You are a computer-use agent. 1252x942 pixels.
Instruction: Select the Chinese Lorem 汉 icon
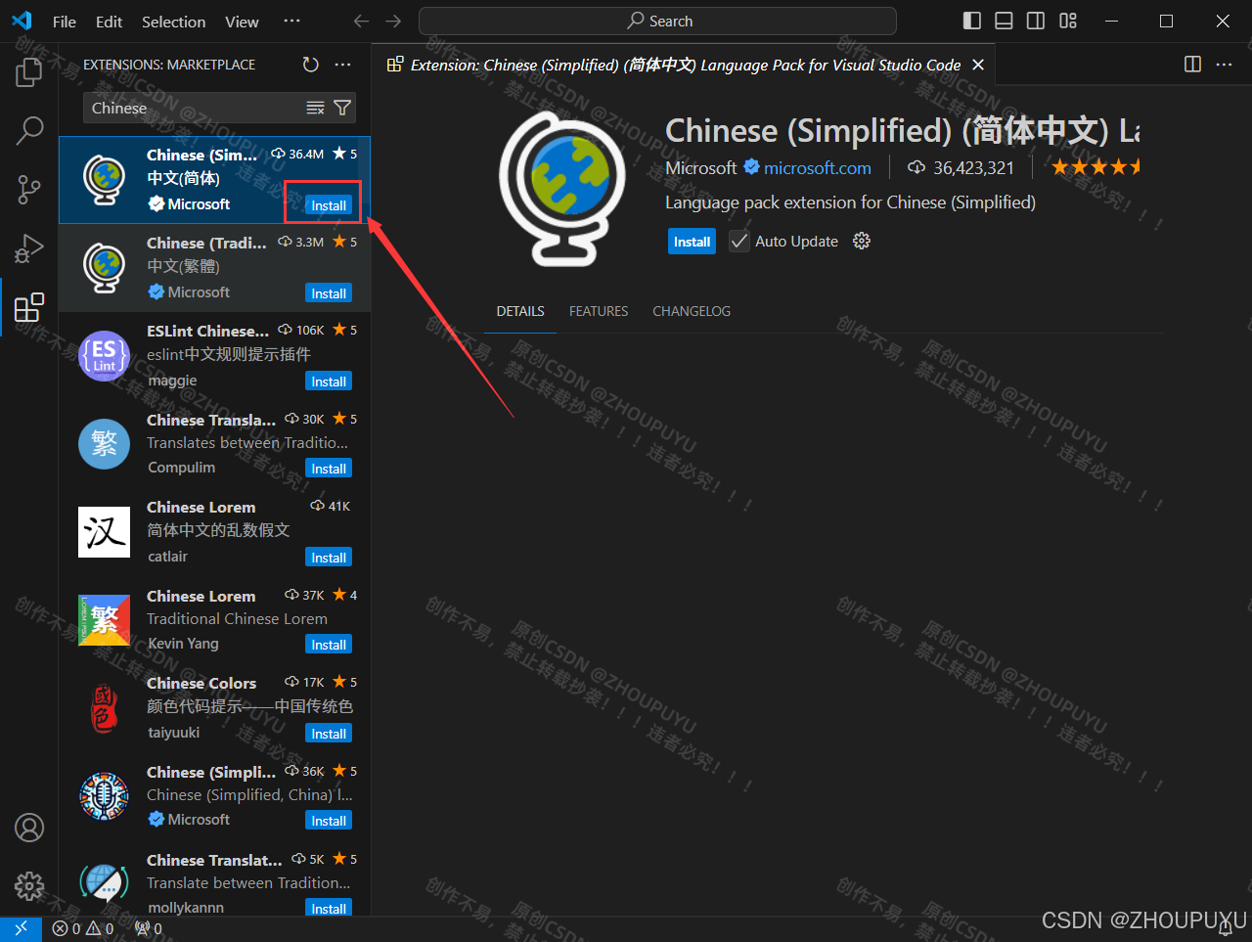104,532
